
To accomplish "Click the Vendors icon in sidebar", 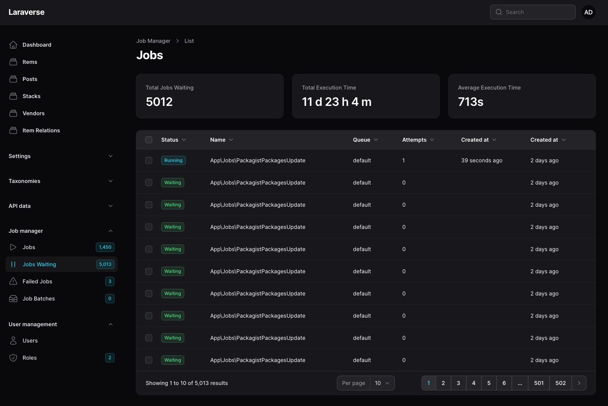I will (13, 113).
